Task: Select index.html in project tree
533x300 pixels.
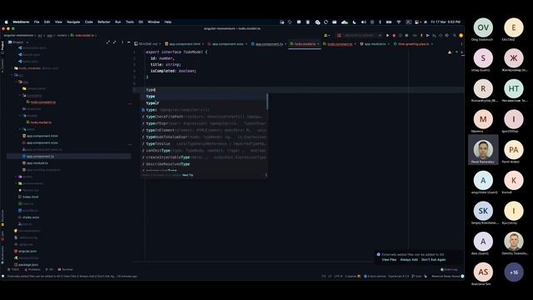Action: (x=30, y=197)
